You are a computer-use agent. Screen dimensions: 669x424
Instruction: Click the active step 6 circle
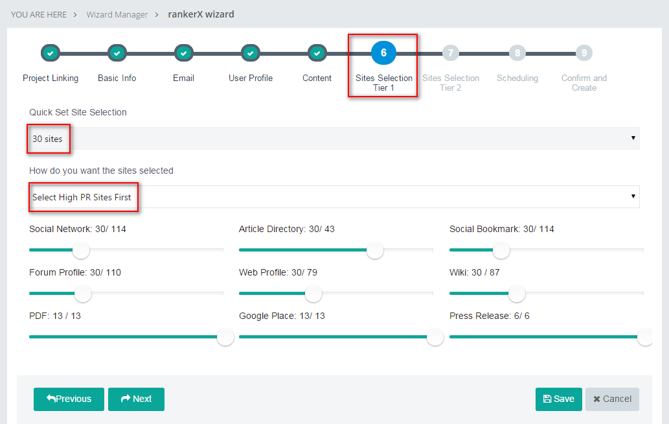tap(383, 53)
